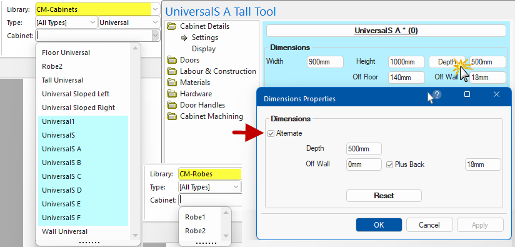Open the Universal type dropdown

pos(129,23)
